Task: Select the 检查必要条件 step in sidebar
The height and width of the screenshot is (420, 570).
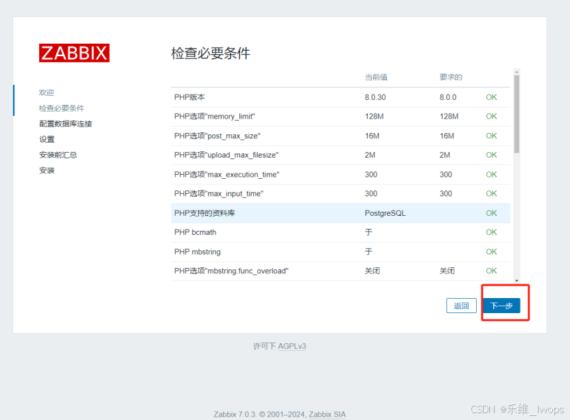Action: pyautogui.click(x=62, y=108)
